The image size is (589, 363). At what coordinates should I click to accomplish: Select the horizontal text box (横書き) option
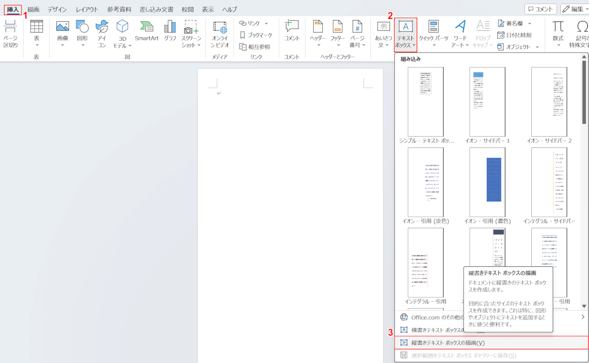tap(492, 330)
